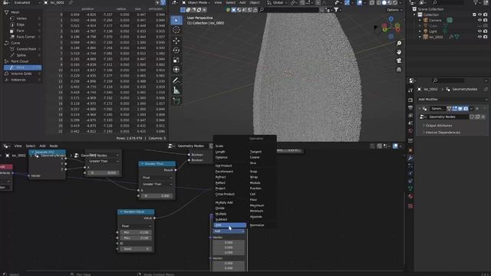Click the outliner filter funnel icon
Image resolution: width=491 pixels, height=276 pixels.
pyautogui.click(x=476, y=2)
